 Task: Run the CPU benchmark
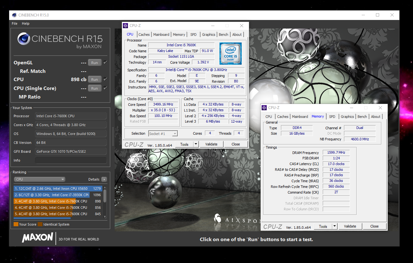tap(95, 80)
